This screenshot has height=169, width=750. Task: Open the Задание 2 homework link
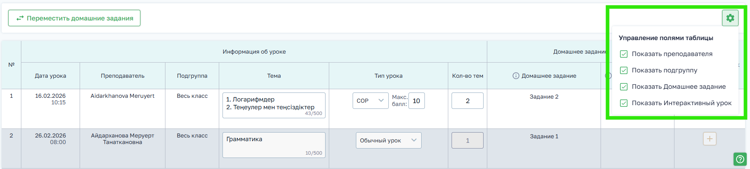point(544,97)
